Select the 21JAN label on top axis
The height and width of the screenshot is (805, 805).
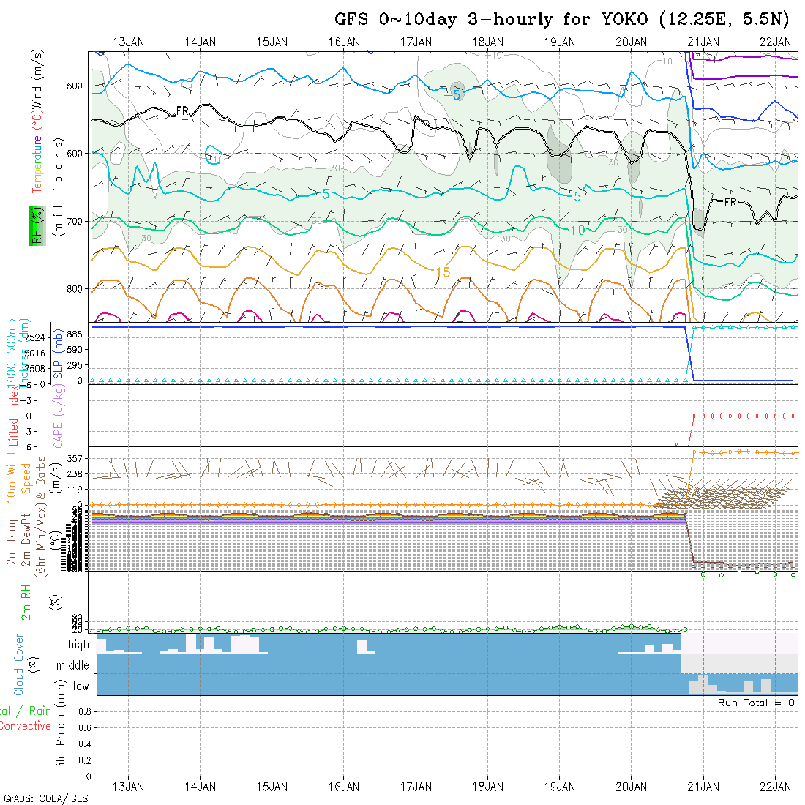click(703, 42)
